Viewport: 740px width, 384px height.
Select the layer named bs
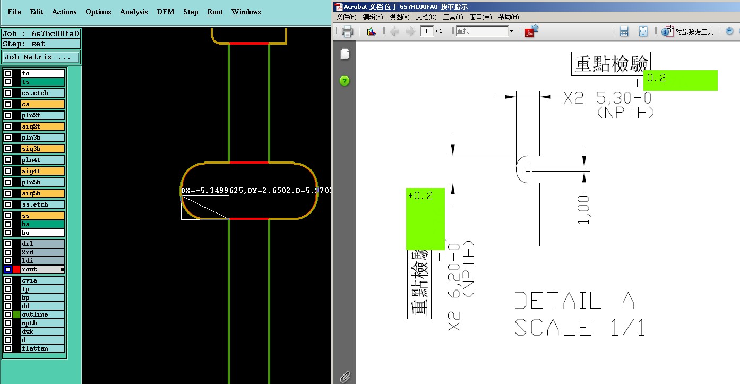tap(42, 224)
